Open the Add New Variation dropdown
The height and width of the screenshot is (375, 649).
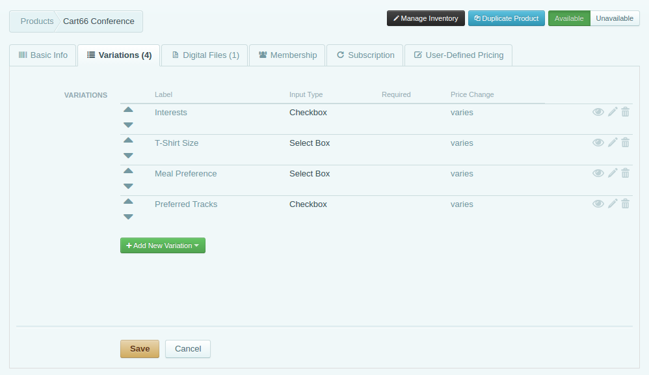click(x=163, y=245)
